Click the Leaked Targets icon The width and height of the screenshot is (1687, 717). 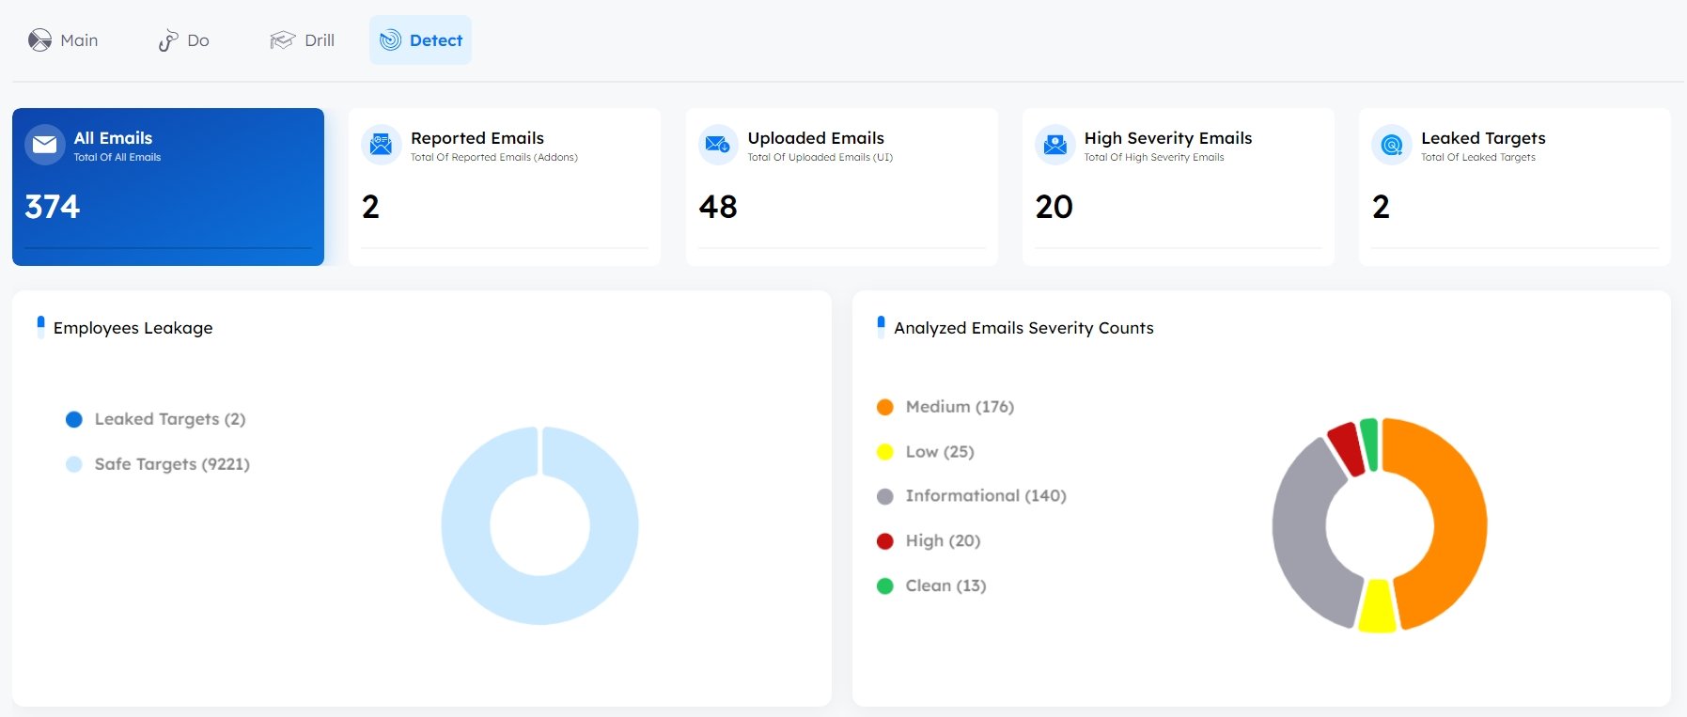click(1392, 145)
